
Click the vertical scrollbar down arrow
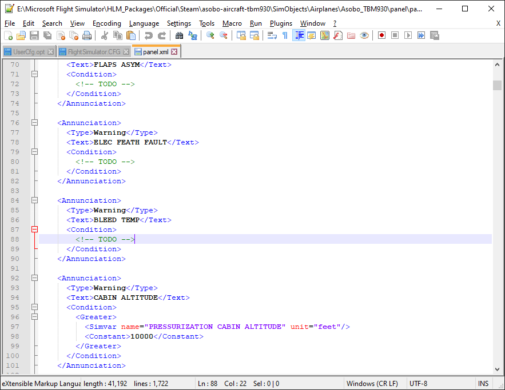click(x=497, y=369)
